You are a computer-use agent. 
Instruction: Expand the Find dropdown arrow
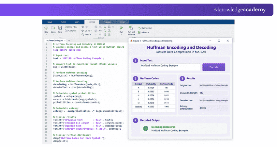90,35
